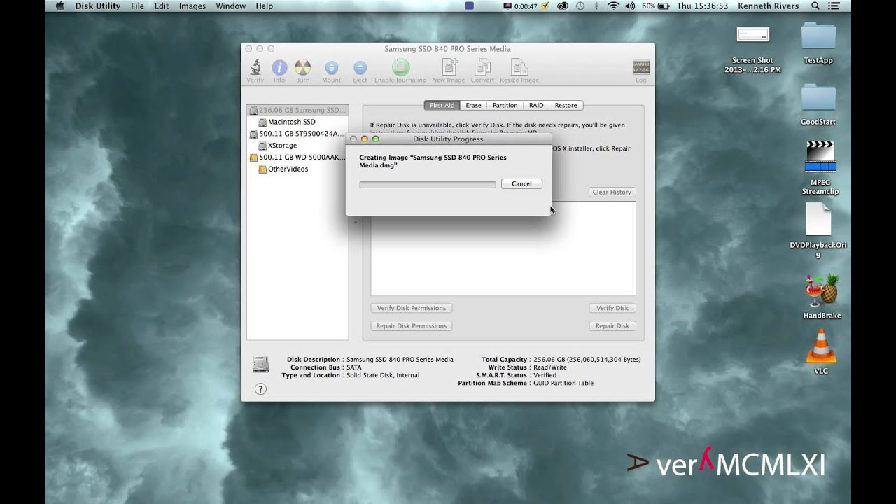
Task: Click the Time Machine menu bar icon
Action: (x=580, y=6)
